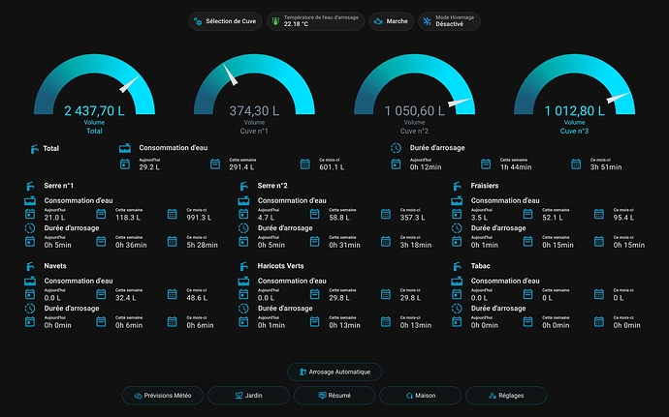This screenshot has height=417, width=669.
Task: Click the clock icon under Serre n°2
Action: (243, 228)
